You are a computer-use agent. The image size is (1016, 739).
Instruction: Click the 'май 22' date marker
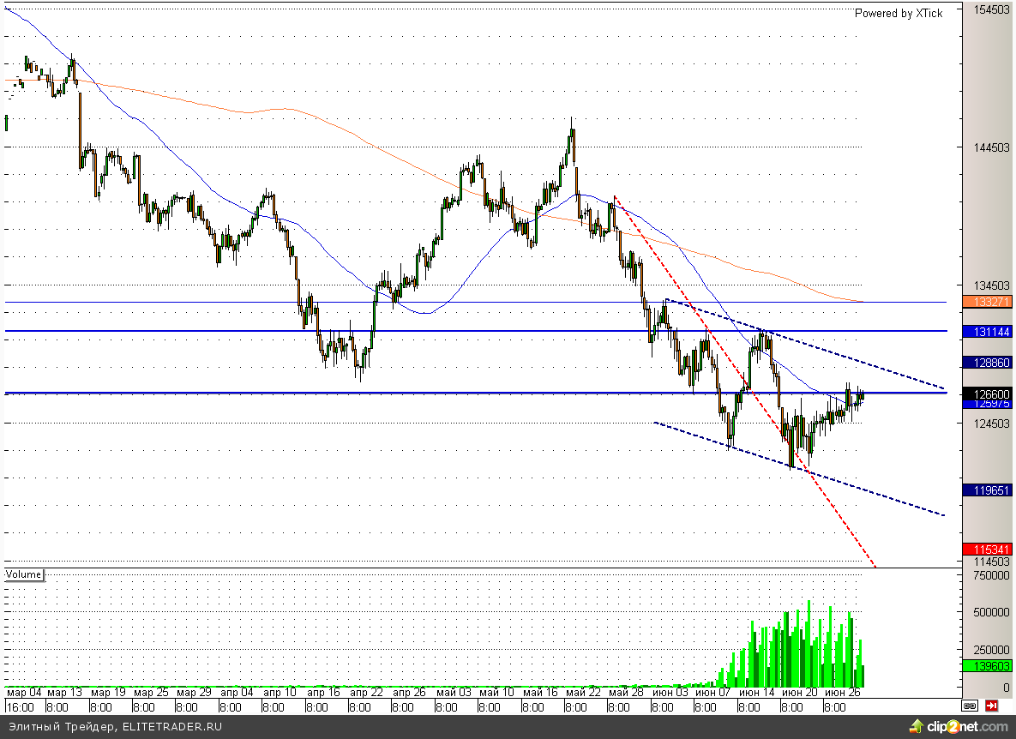(582, 692)
